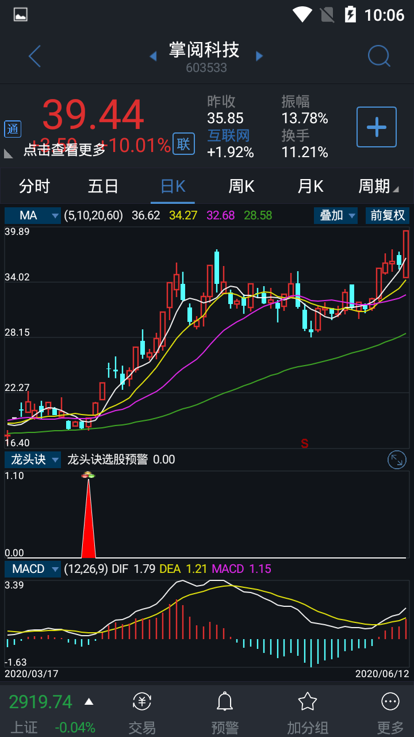Tap the 通 badge icon
This screenshot has height=737, width=414.
pos(13,129)
